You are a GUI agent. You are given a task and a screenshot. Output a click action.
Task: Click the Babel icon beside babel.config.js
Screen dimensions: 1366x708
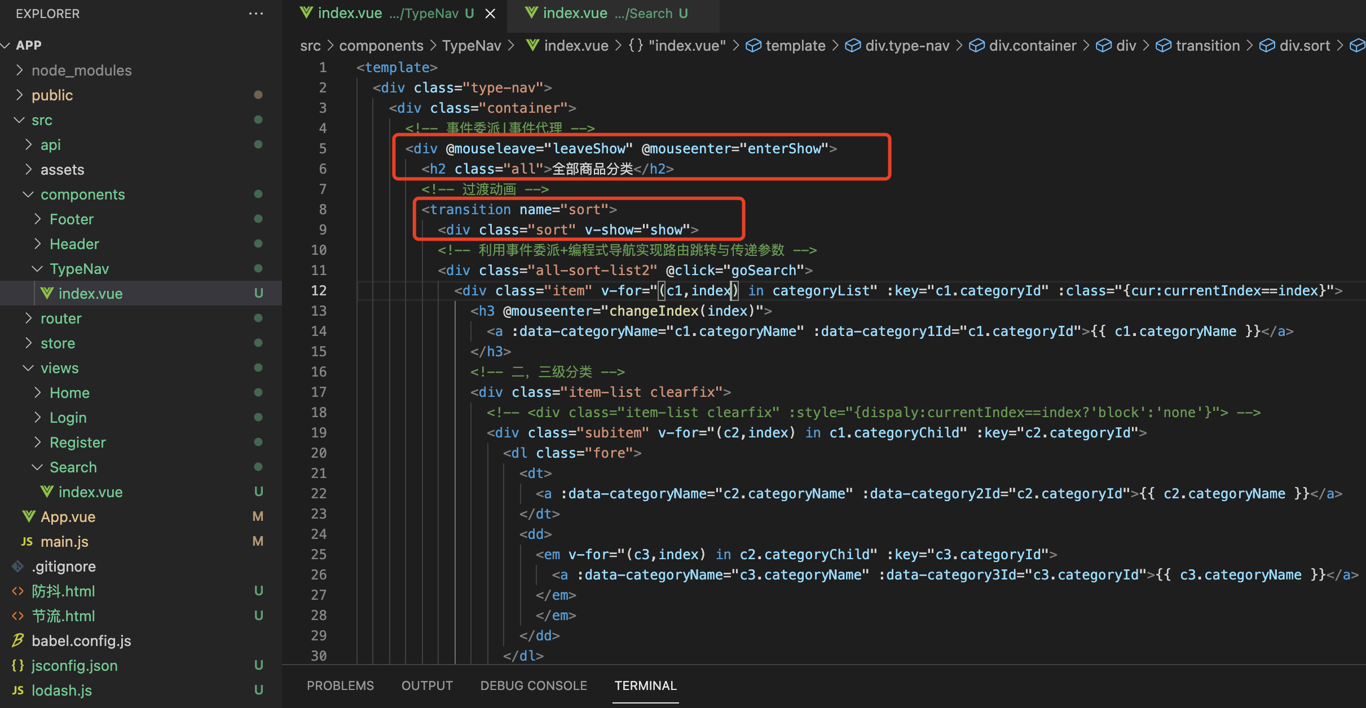coord(17,640)
